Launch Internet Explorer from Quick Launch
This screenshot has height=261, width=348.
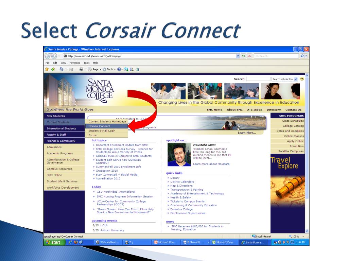70,242
